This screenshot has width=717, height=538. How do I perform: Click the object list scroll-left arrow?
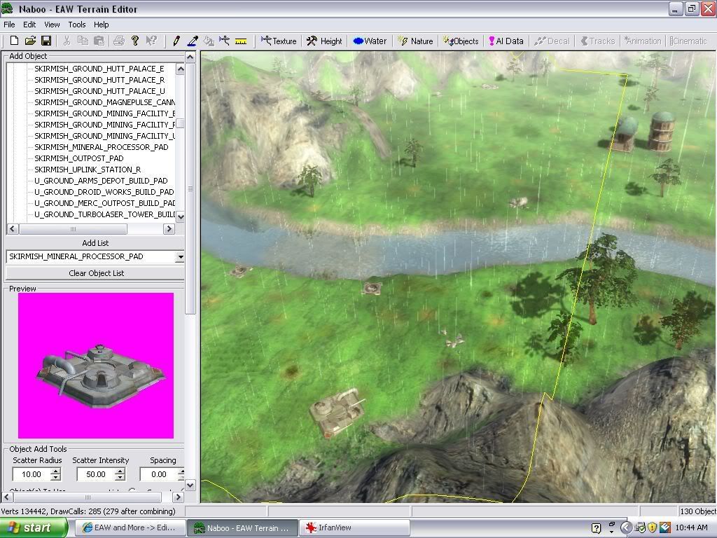13,229
